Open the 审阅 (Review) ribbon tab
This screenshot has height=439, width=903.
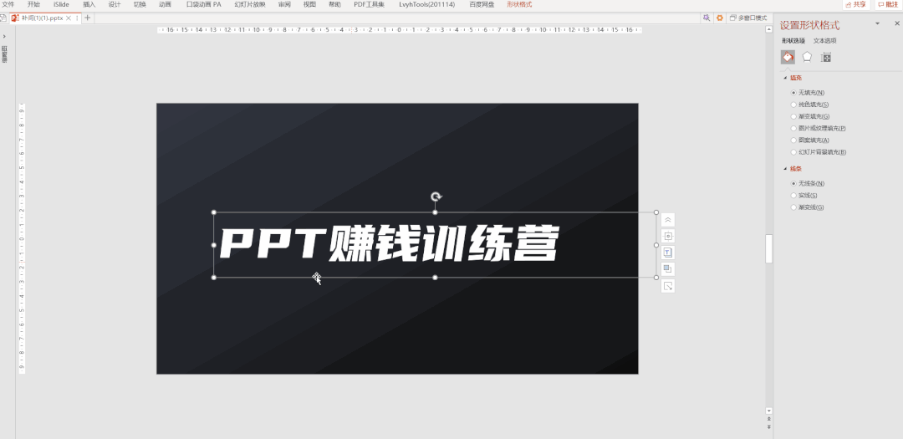(284, 5)
